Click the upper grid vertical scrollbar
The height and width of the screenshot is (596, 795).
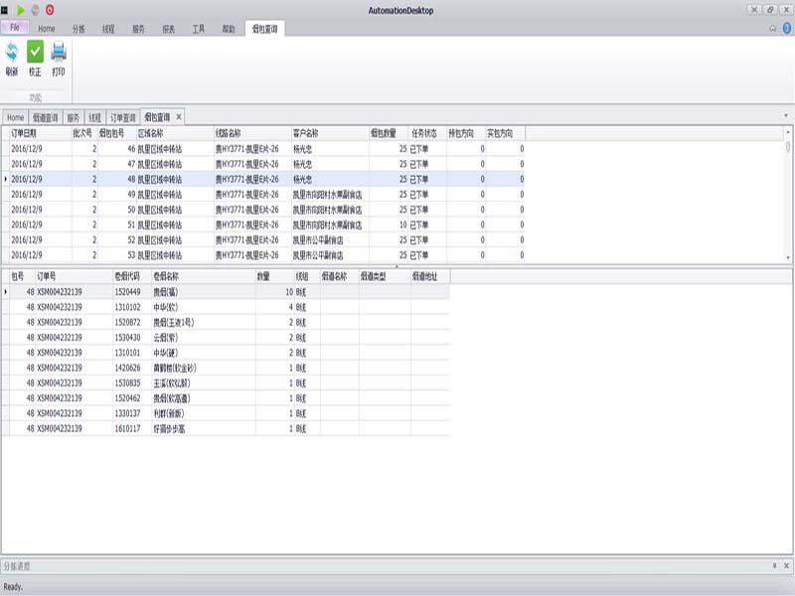[x=788, y=199]
